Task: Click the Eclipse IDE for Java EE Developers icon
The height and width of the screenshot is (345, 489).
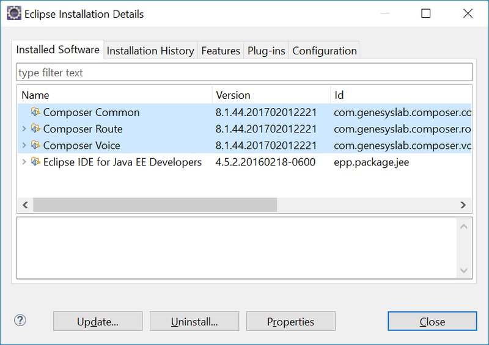Action: coord(35,161)
